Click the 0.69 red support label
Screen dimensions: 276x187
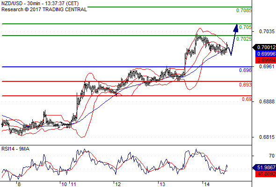point(247,99)
